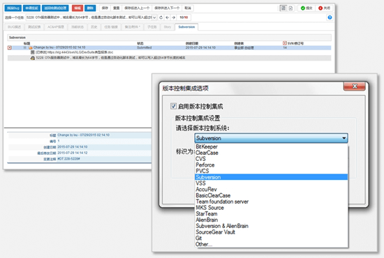Viewport: 384px width, 258px height.
Task: Click the Subversion section header bar
Action: pyautogui.click(x=169, y=38)
